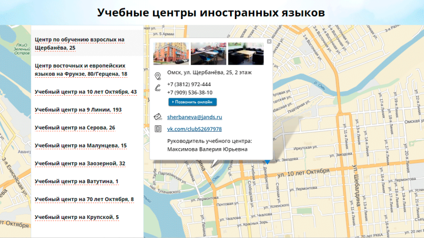The image size is (424, 238).
Task: Click phone number +7 (909) 536-38-10
Action: point(190,93)
